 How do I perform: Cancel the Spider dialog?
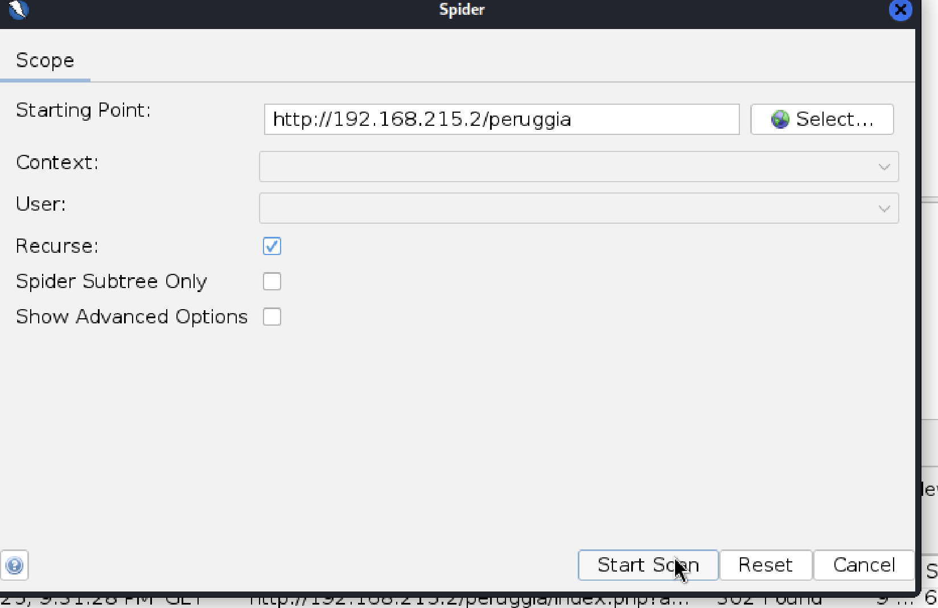864,565
